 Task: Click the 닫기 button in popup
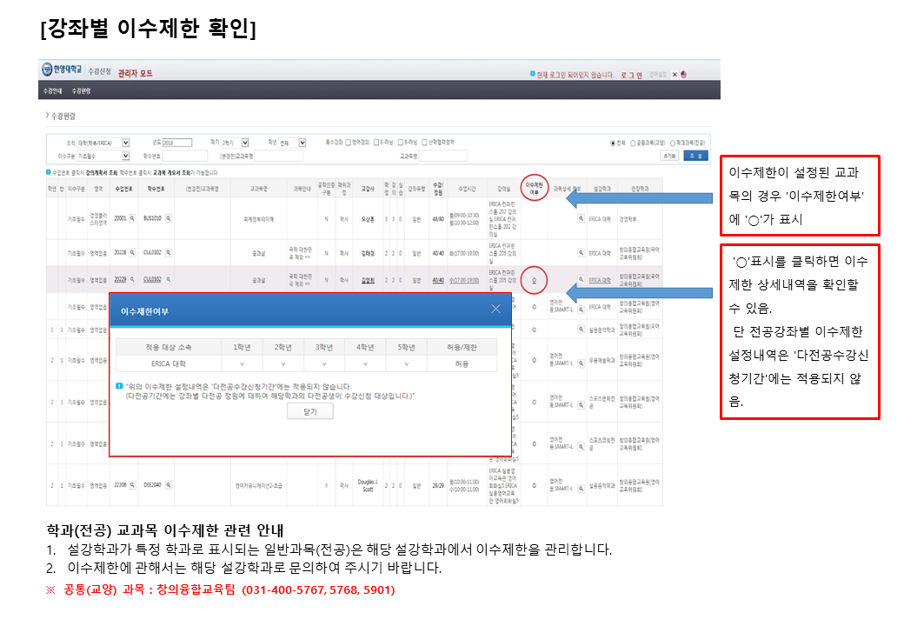tap(310, 412)
